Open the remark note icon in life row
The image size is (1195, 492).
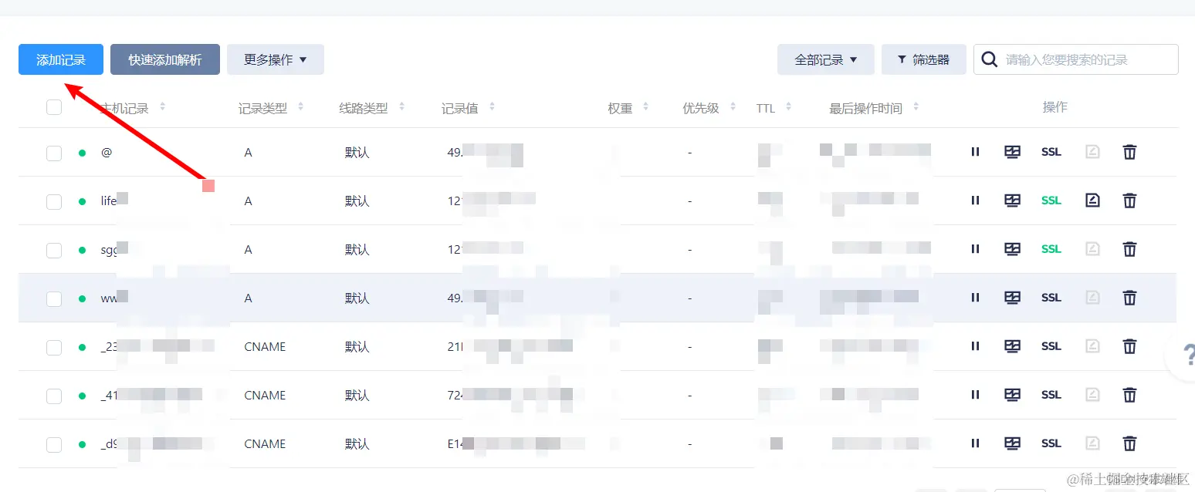pyautogui.click(x=1092, y=201)
